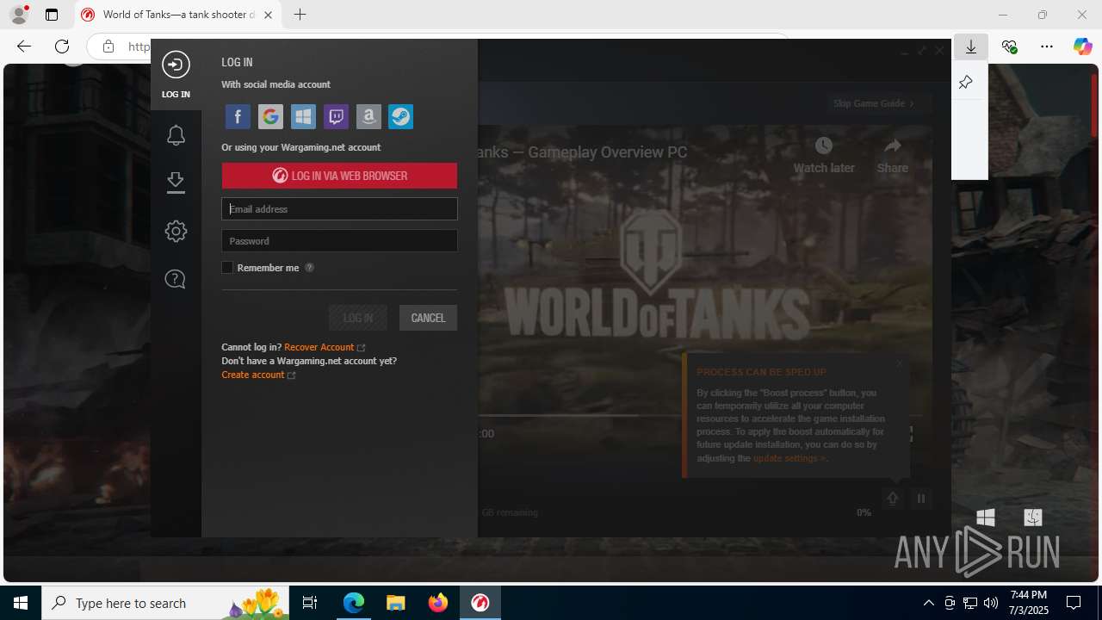The image size is (1102, 620).
Task: Open Firefox from taskbar
Action: 437,603
